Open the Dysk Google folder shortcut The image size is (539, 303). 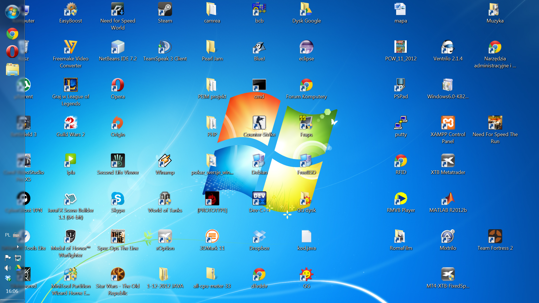tap(306, 13)
